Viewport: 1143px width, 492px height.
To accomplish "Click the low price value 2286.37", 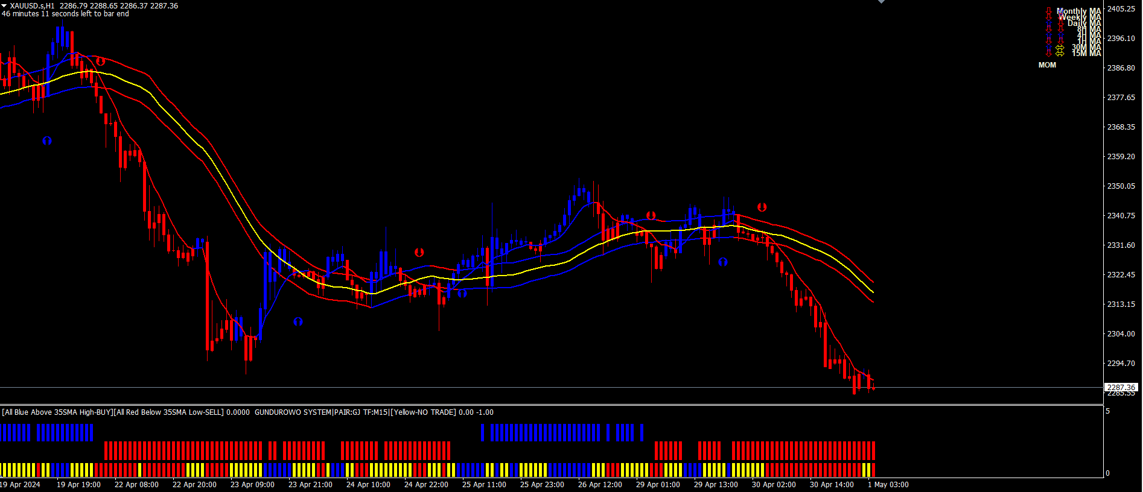I will [x=134, y=5].
